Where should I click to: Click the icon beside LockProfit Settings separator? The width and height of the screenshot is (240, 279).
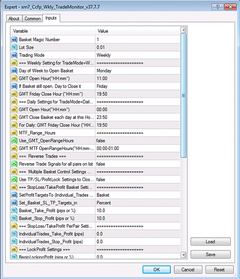[14, 250]
